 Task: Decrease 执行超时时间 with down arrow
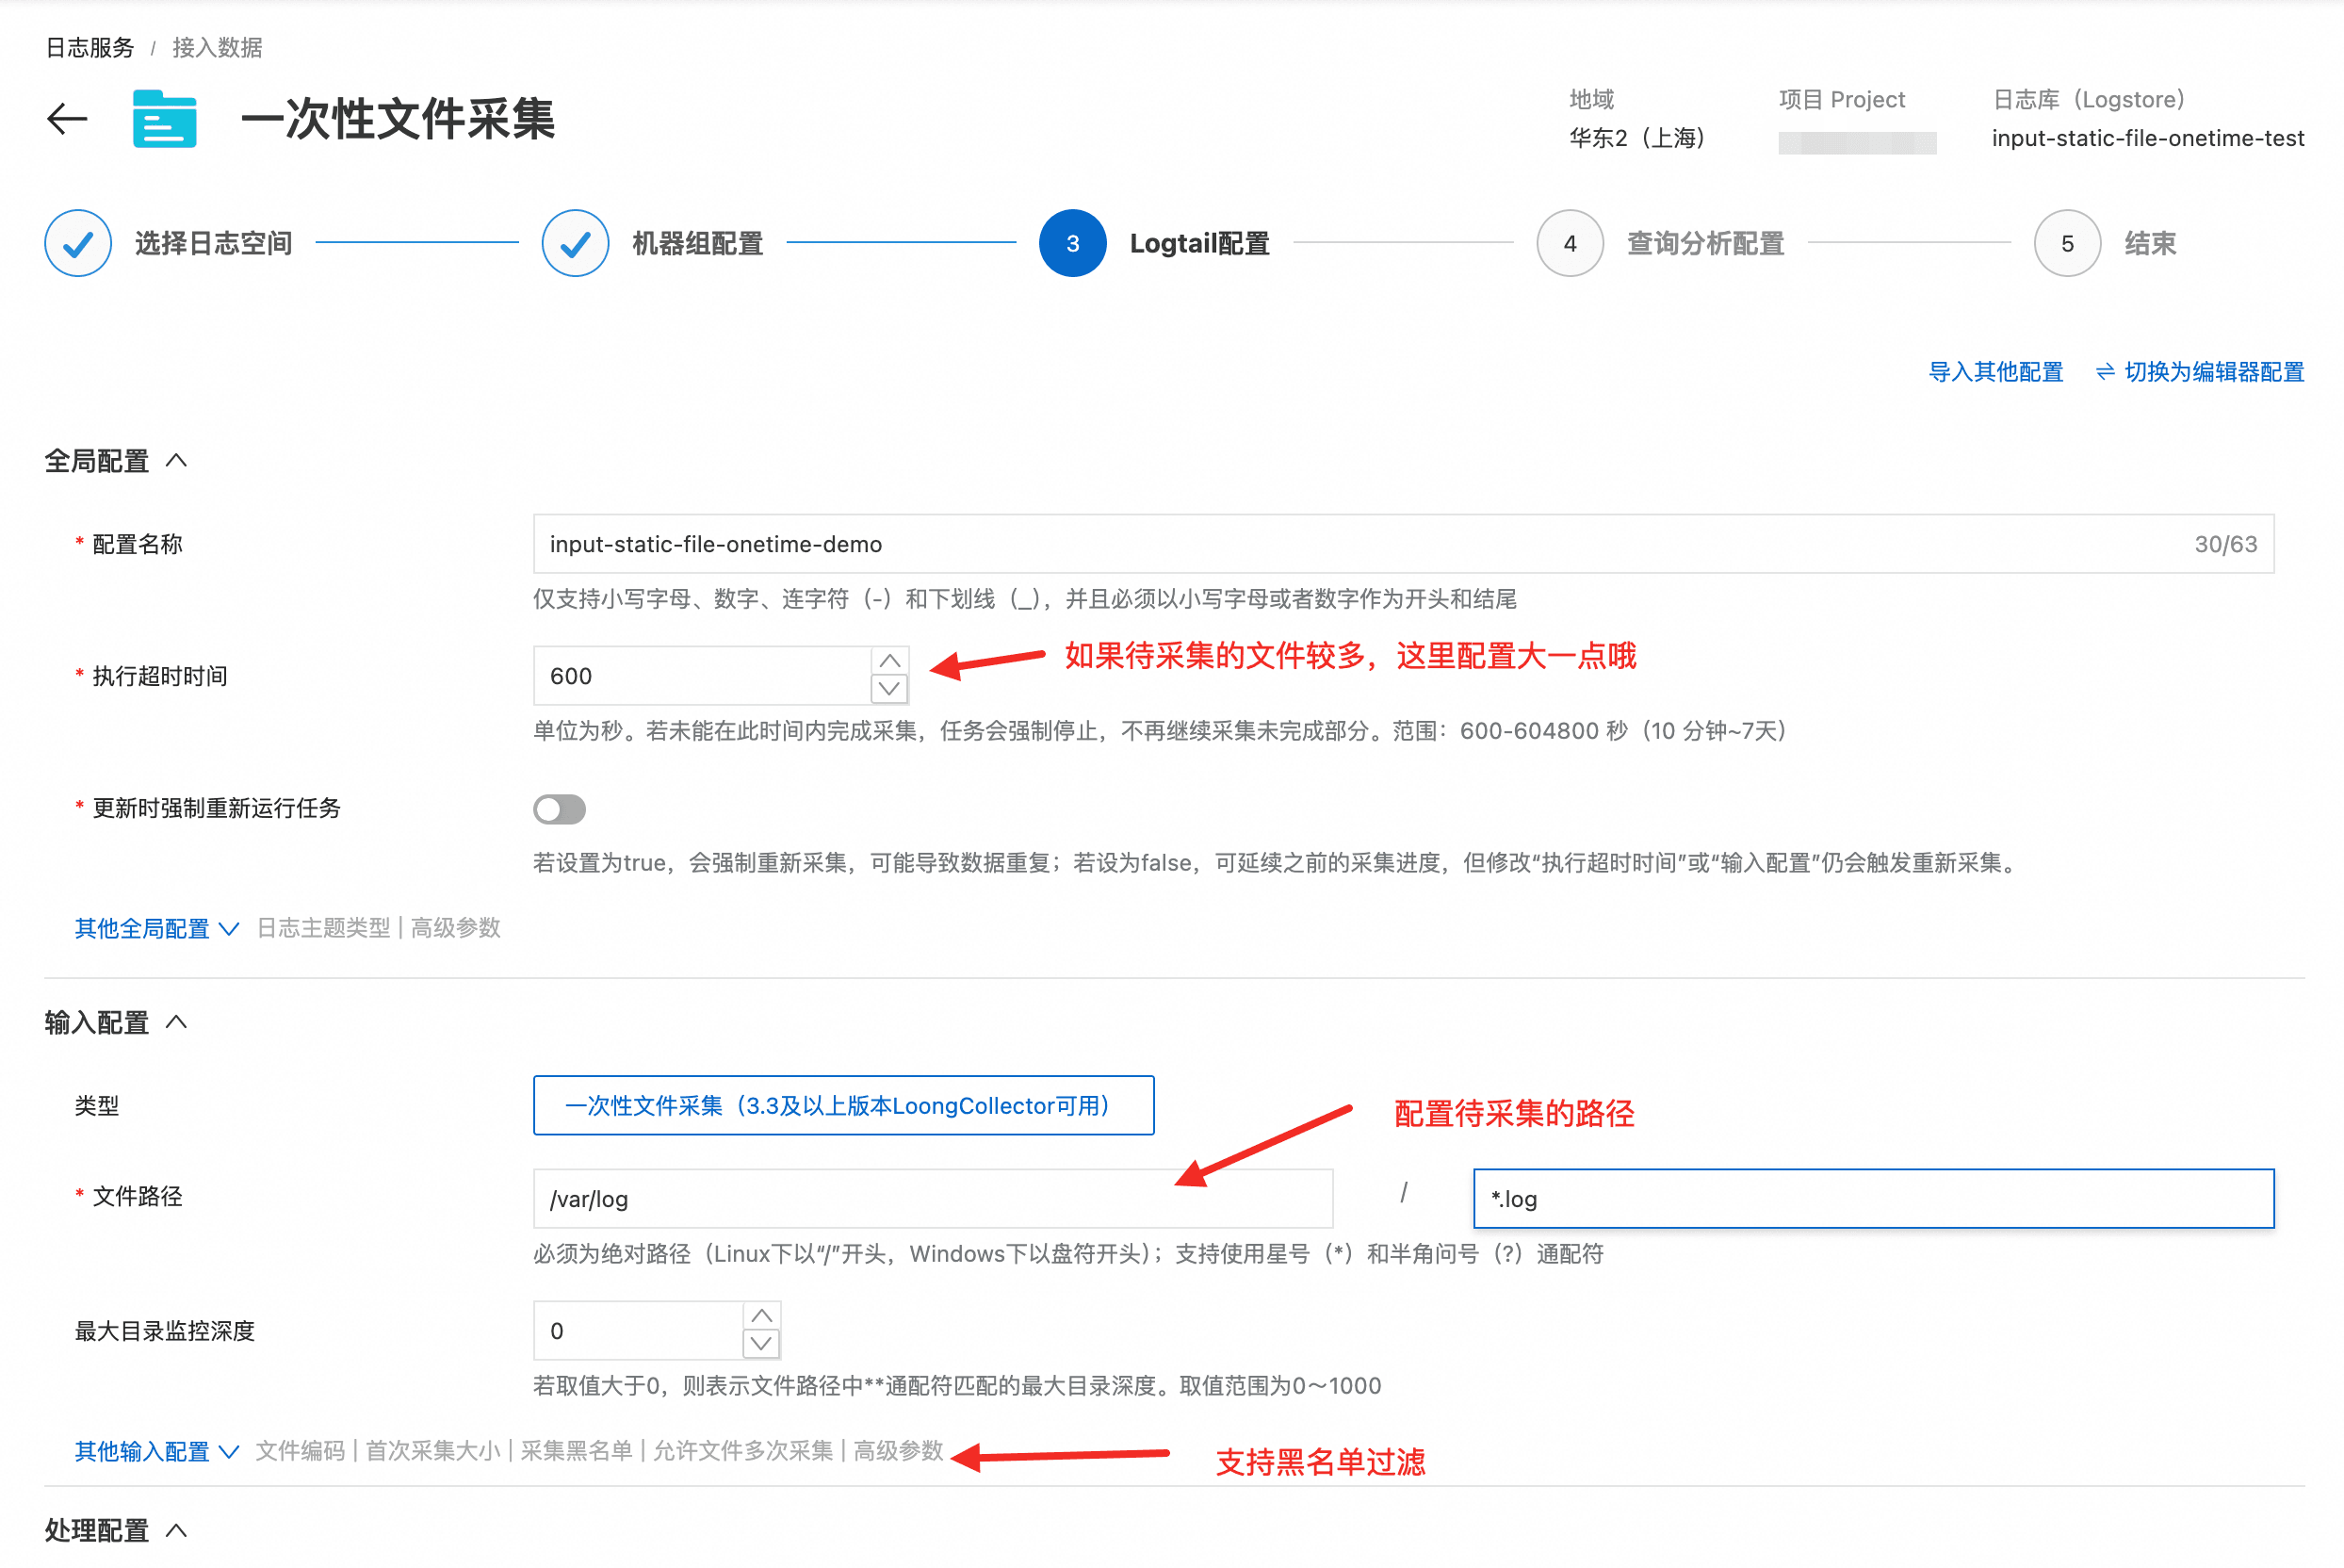point(888,689)
